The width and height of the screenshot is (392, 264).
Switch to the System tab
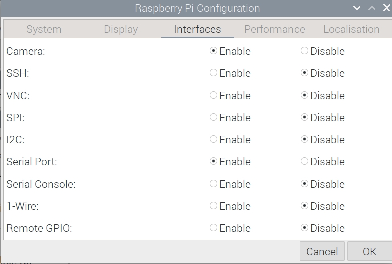click(44, 29)
